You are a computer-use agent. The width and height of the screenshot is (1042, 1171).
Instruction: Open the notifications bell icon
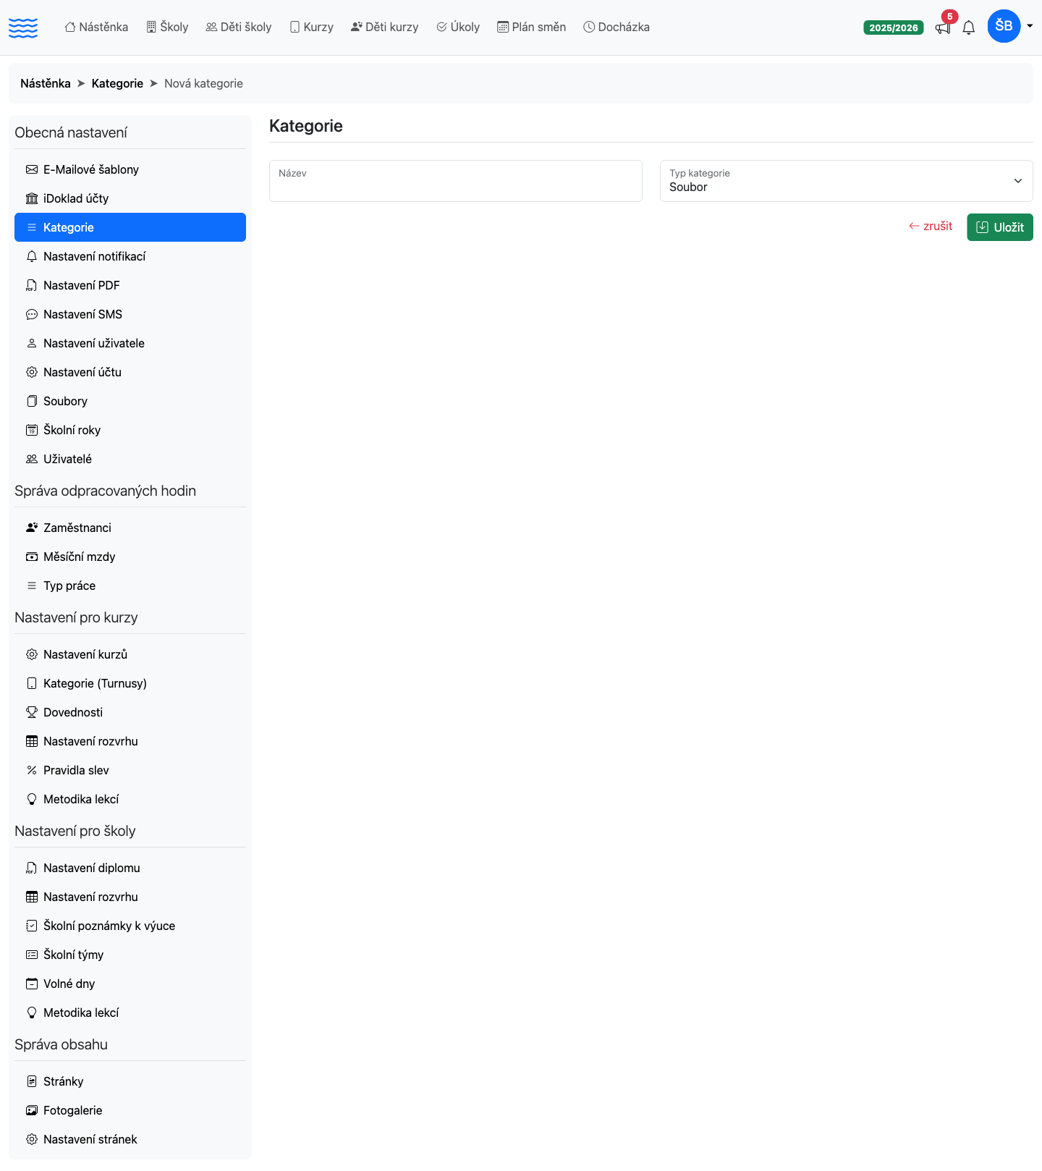click(969, 28)
